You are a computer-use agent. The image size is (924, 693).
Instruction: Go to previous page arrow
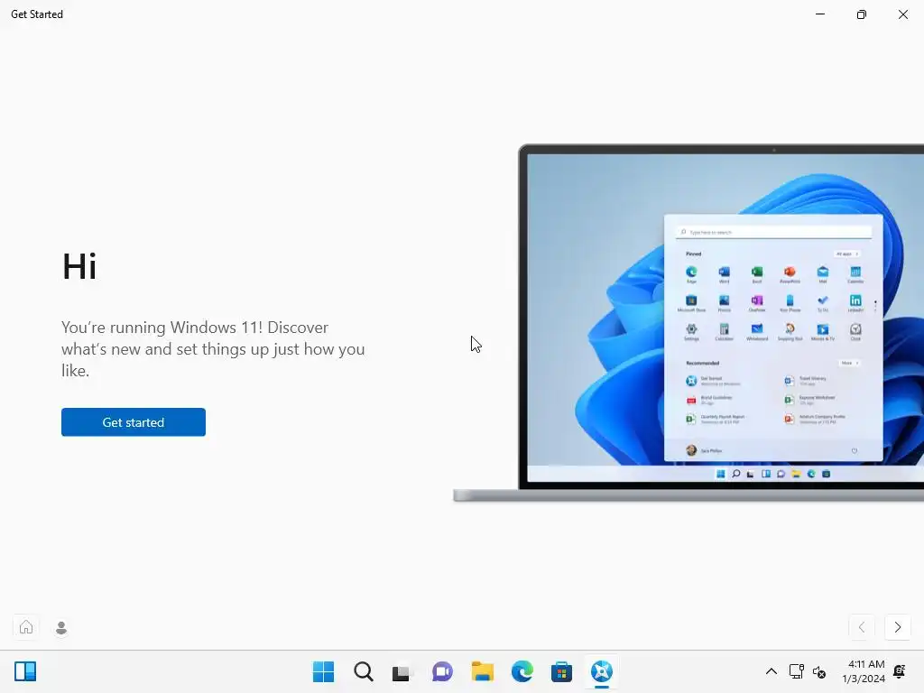click(862, 627)
